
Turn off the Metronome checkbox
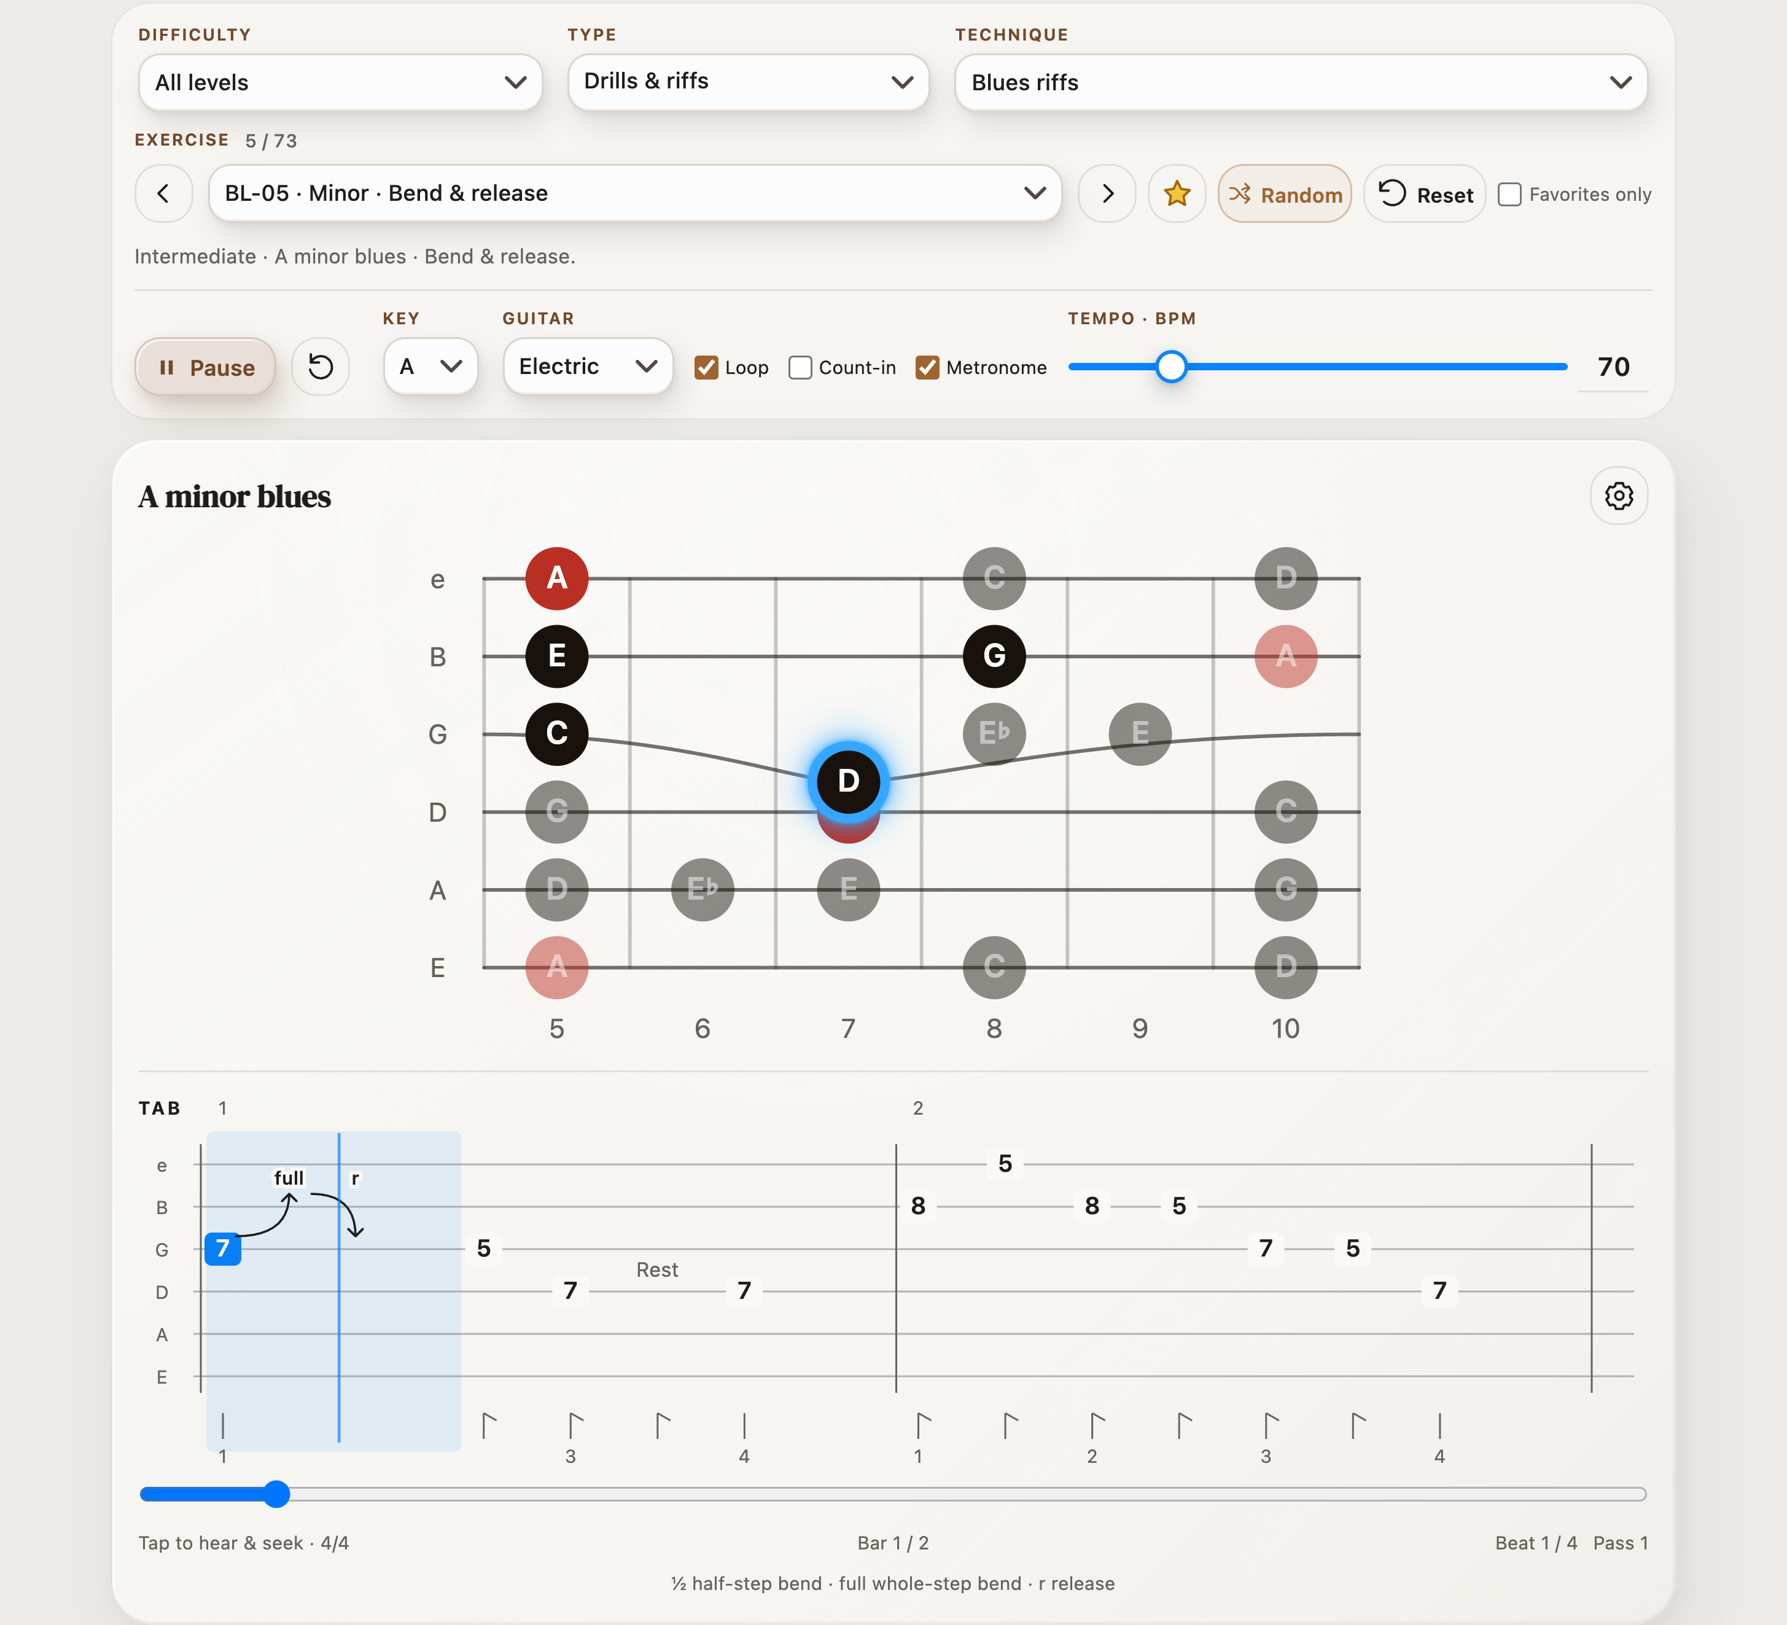pyautogui.click(x=927, y=367)
